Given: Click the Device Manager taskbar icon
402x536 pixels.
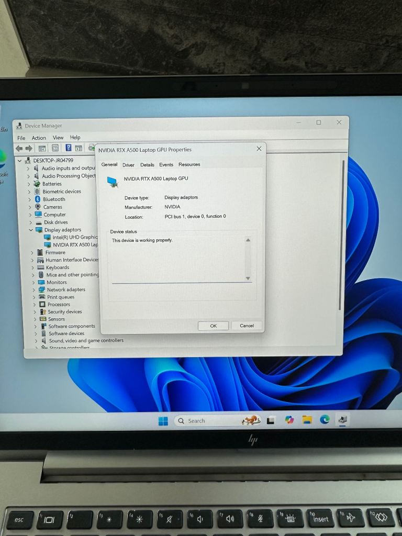Looking at the screenshot, I should coord(342,419).
